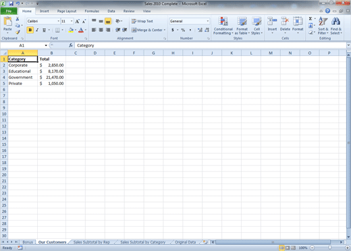The image size is (351, 251).
Task: Open the Name Box dropdown arrow
Action: [46, 45]
